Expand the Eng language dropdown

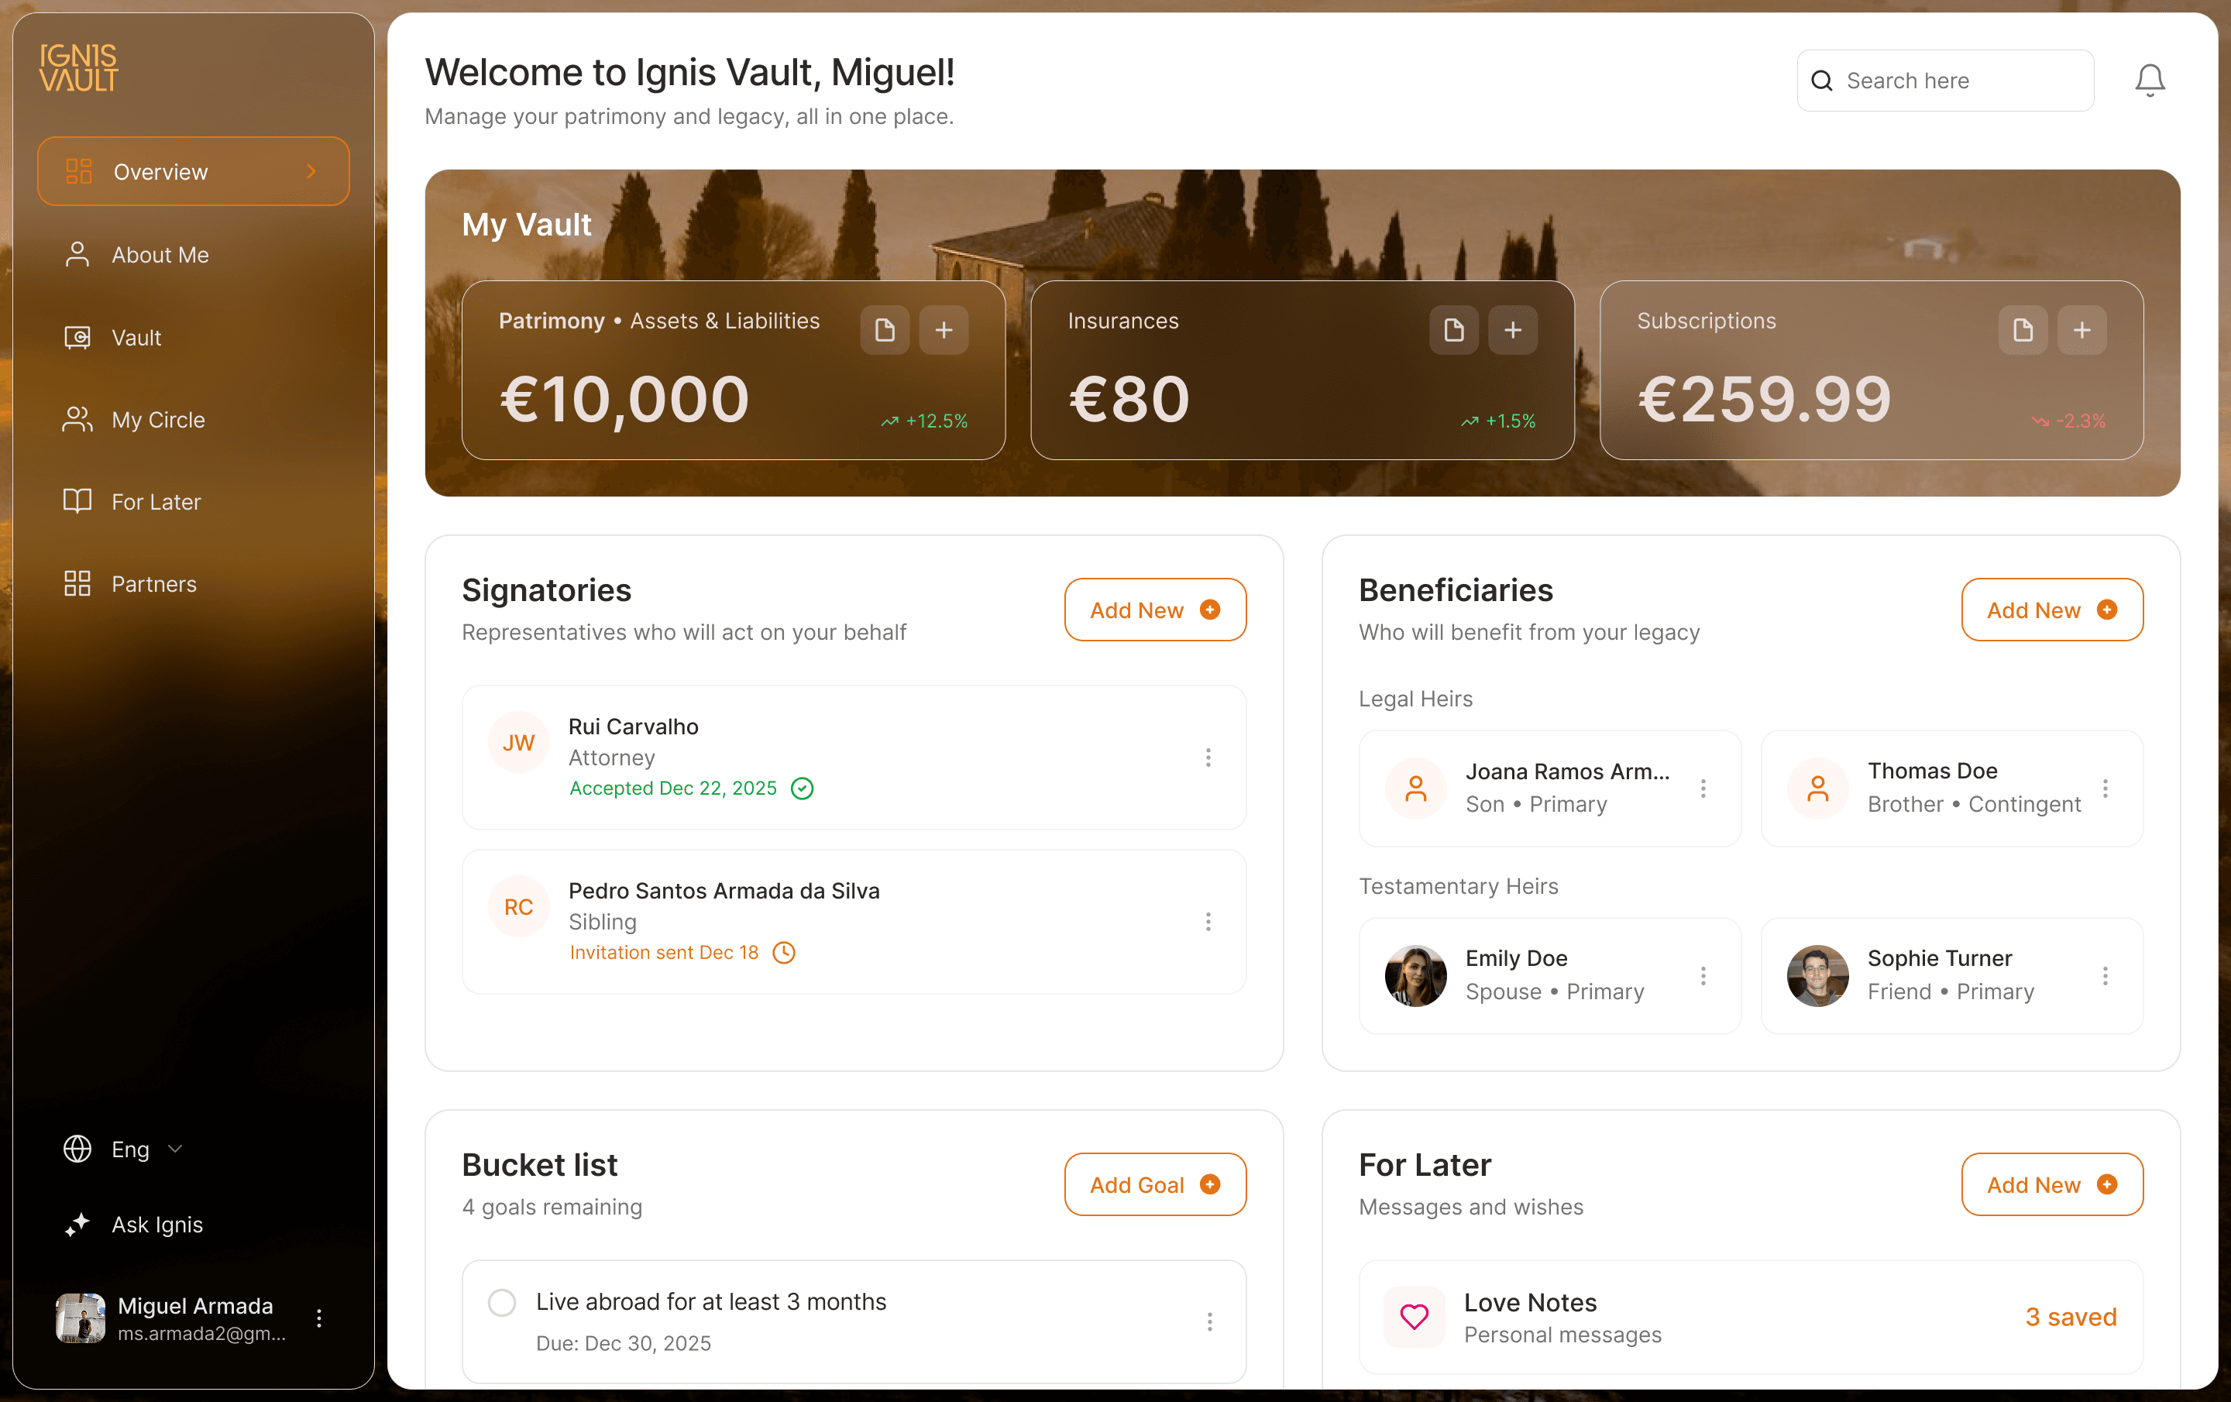tap(176, 1149)
